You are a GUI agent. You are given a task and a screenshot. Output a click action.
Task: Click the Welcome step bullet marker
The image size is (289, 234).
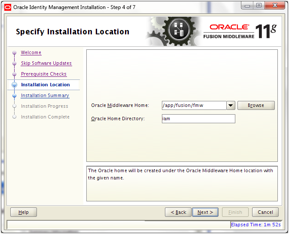[x=14, y=53]
